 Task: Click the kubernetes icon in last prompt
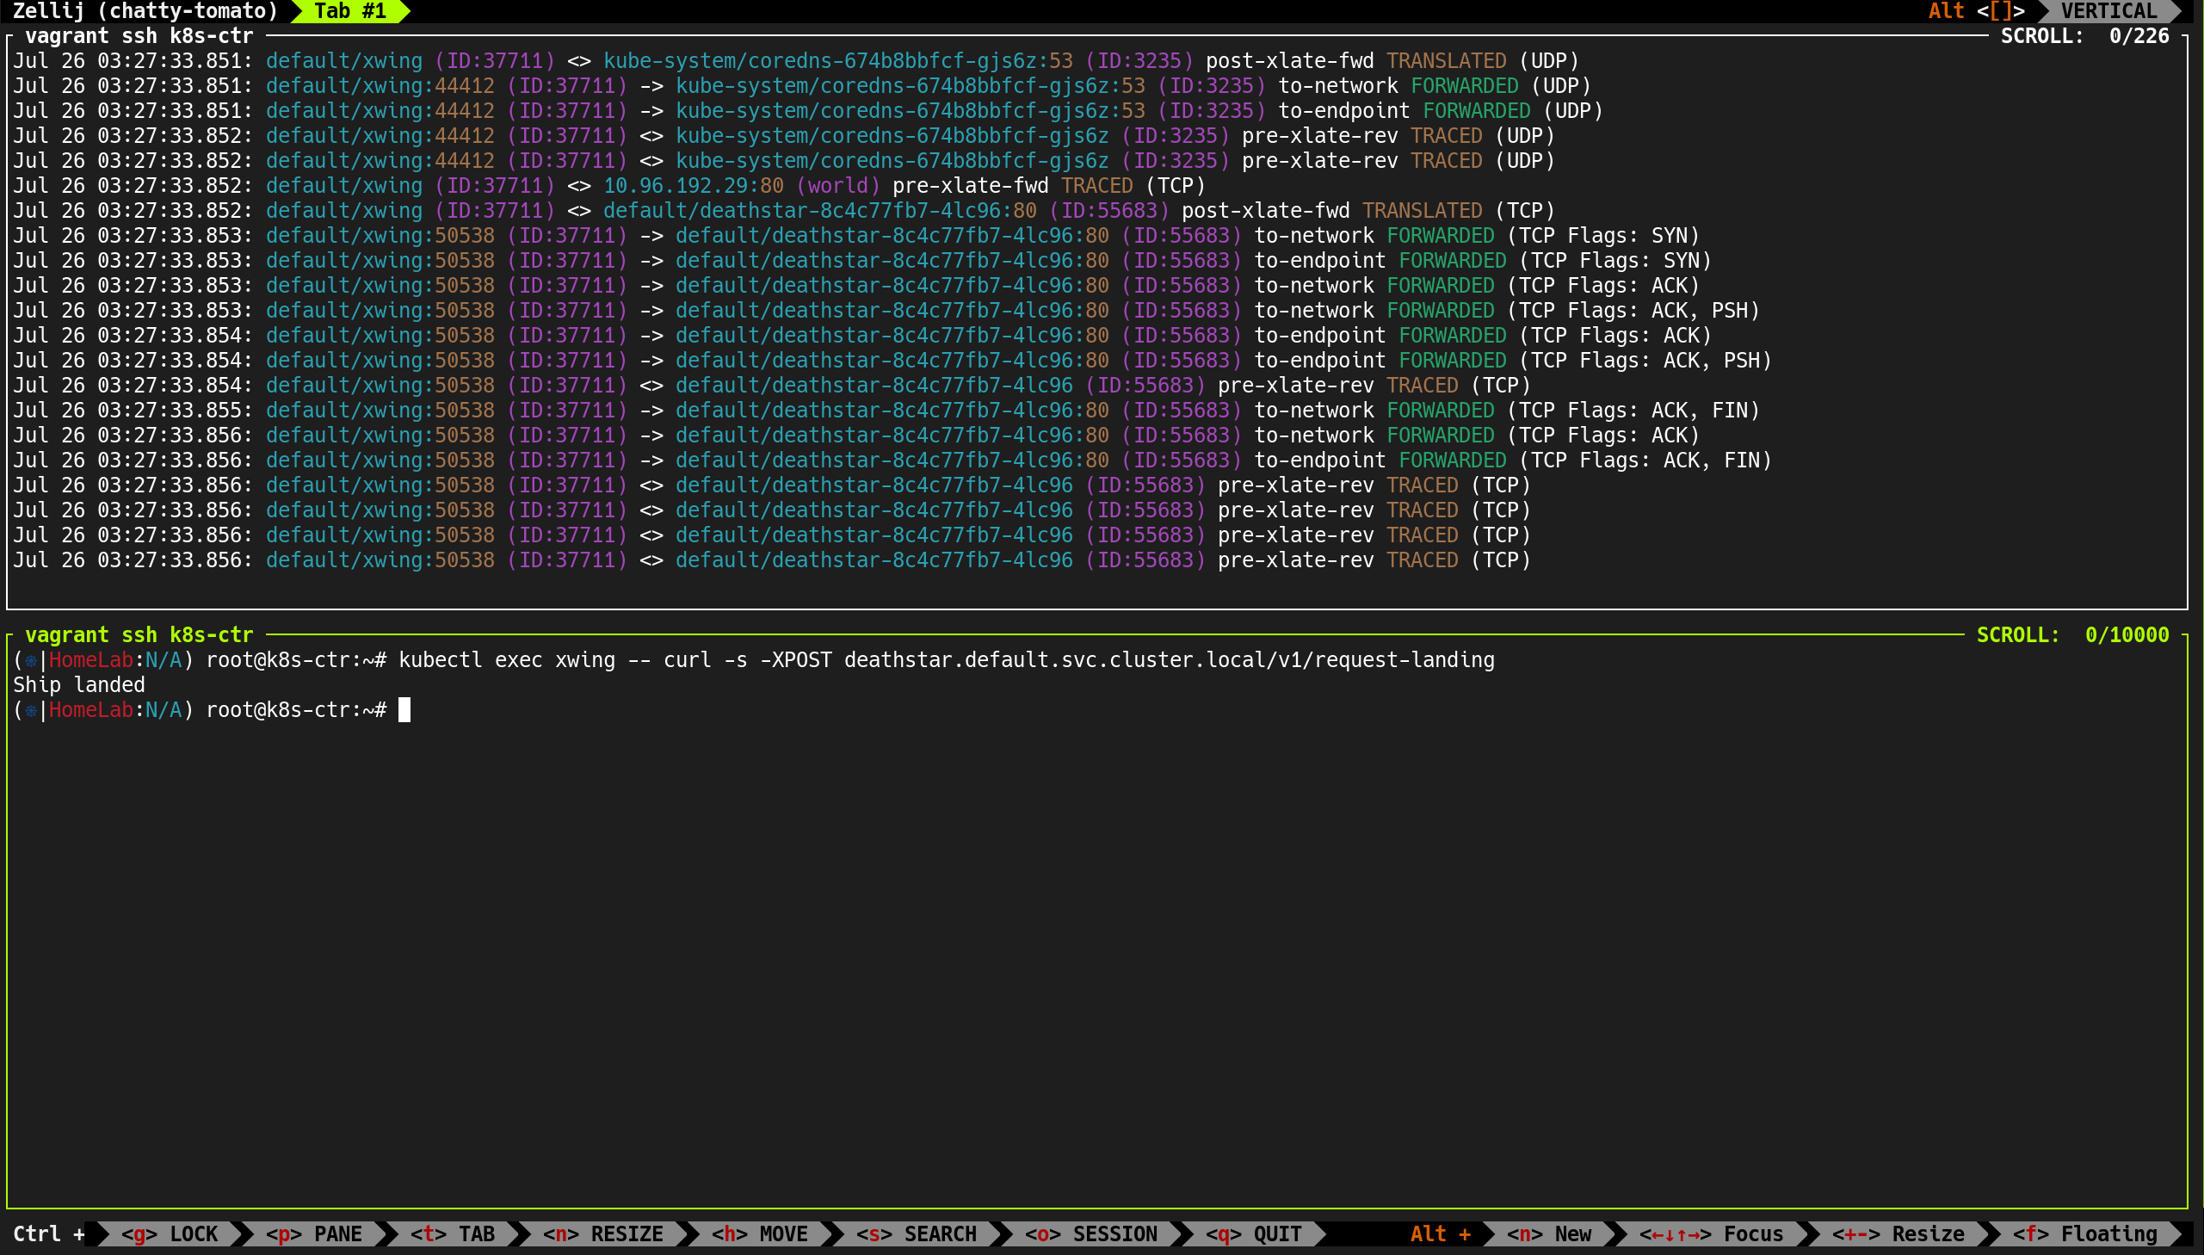tap(31, 710)
